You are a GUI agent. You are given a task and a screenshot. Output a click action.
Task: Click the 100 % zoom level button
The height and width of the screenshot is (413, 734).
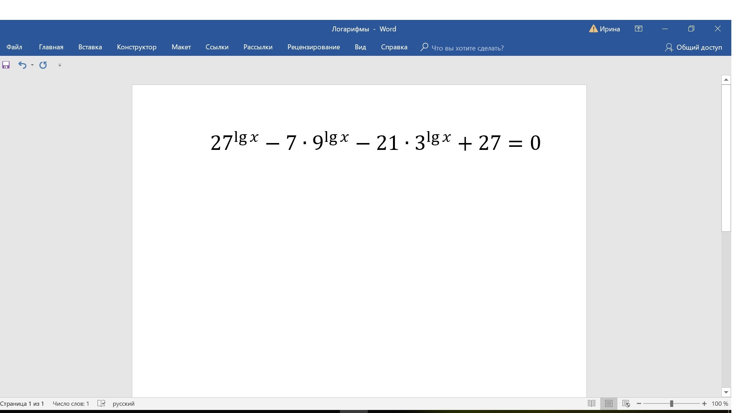[x=720, y=403]
